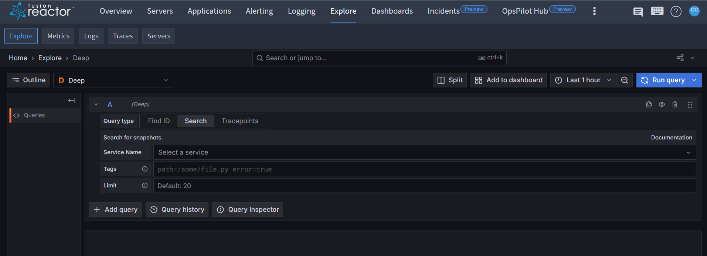Focus the Search or jump to field
707x256 pixels.
(x=380, y=58)
